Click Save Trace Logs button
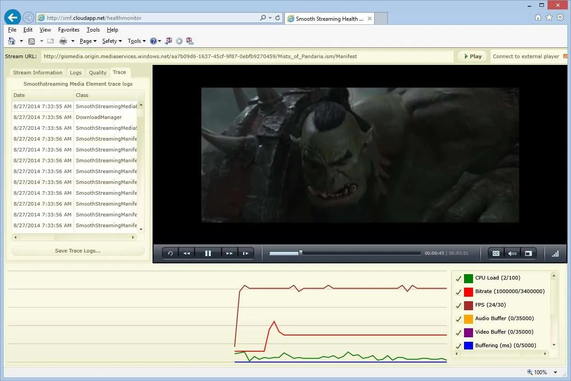 click(x=78, y=251)
